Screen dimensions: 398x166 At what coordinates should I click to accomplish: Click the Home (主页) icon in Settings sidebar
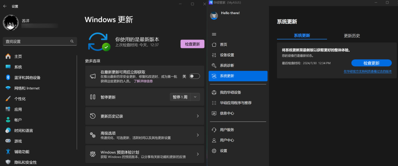[8, 56]
